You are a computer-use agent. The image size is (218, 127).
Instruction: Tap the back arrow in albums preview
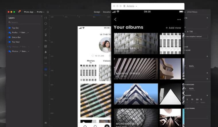115,19
